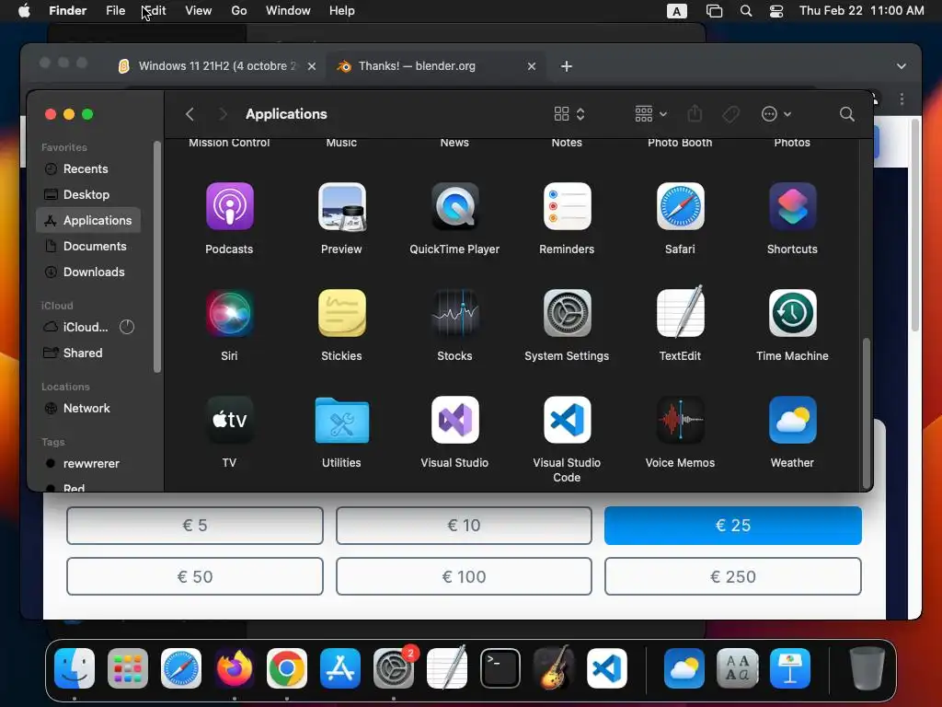Select the Visual Studio app icon
942x707 pixels.
[454, 420]
